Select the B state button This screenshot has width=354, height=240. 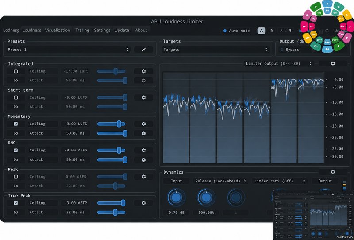[x=272, y=31]
